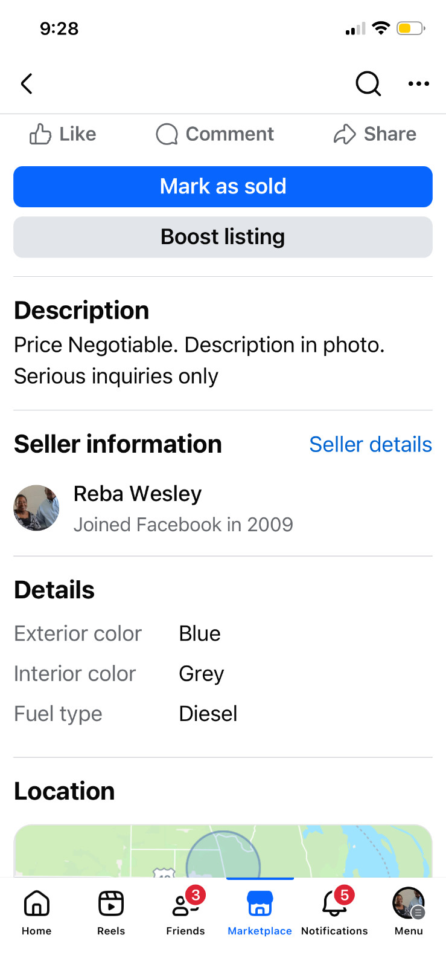
Task: Open Reba Wesley's profile photo
Action: click(36, 508)
